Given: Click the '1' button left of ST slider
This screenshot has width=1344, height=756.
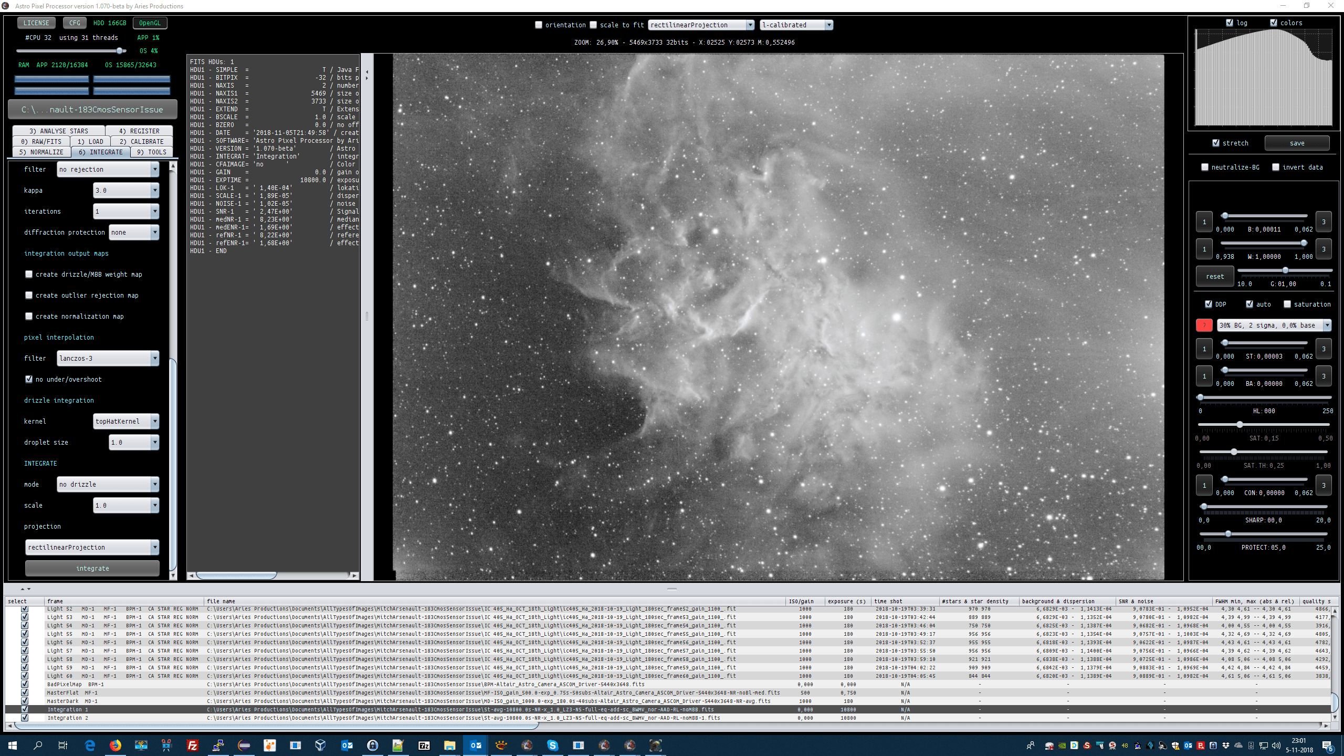Looking at the screenshot, I should (1204, 349).
